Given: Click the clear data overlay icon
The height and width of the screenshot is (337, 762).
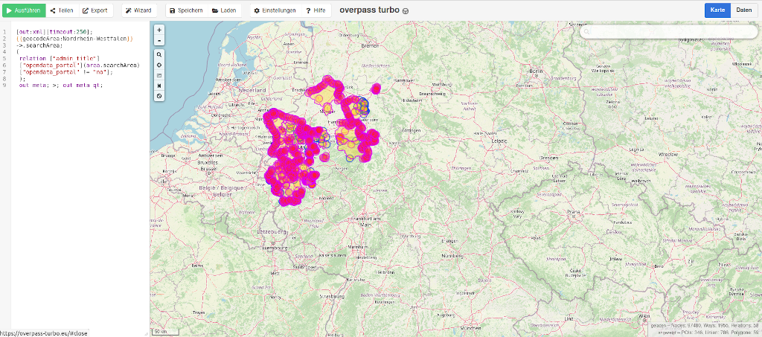Looking at the screenshot, I should click(159, 96).
